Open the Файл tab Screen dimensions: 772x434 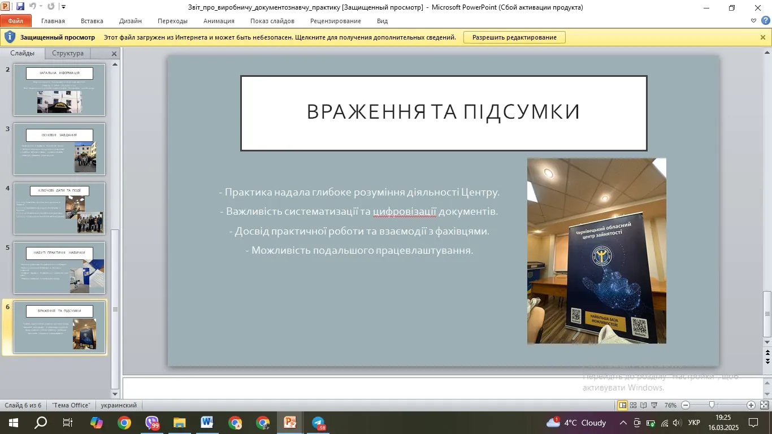pyautogui.click(x=16, y=21)
